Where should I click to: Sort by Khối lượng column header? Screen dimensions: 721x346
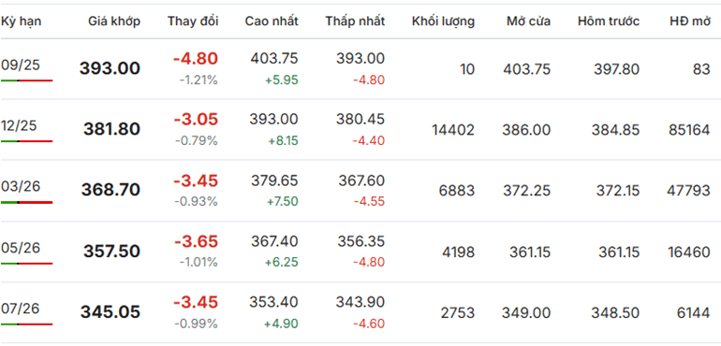pyautogui.click(x=443, y=22)
